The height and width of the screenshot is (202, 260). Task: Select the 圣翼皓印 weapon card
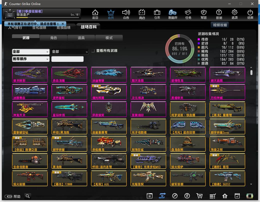(148, 109)
